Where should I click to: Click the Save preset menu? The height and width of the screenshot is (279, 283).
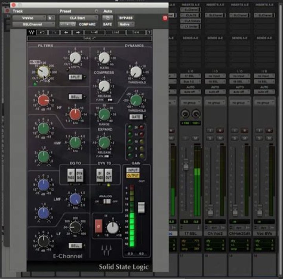tap(136, 32)
